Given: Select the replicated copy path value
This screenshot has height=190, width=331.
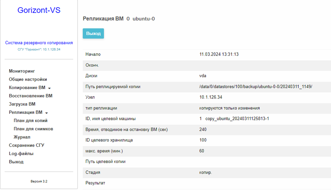Looking at the screenshot, I should [x=256, y=86].
